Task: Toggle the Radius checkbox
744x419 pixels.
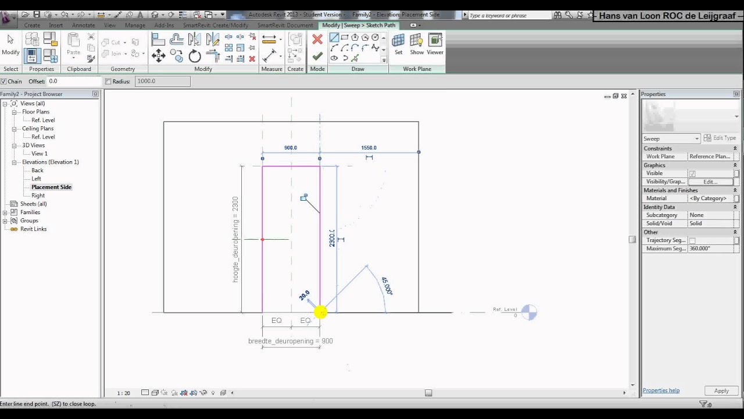Action: [108, 81]
